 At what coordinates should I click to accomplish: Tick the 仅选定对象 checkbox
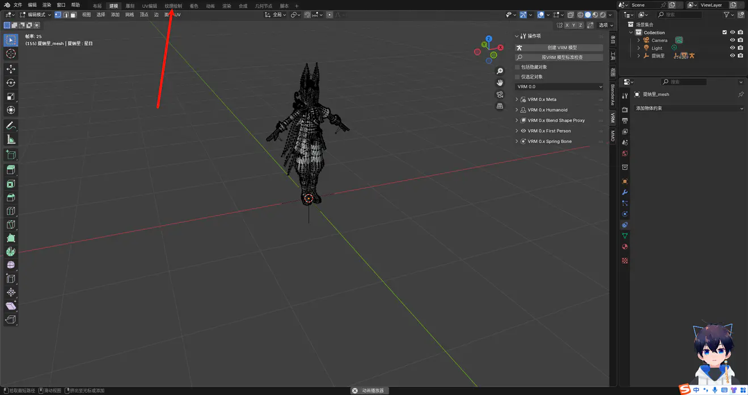pyautogui.click(x=517, y=77)
